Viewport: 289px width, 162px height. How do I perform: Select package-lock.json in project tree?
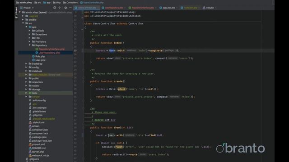42,141
